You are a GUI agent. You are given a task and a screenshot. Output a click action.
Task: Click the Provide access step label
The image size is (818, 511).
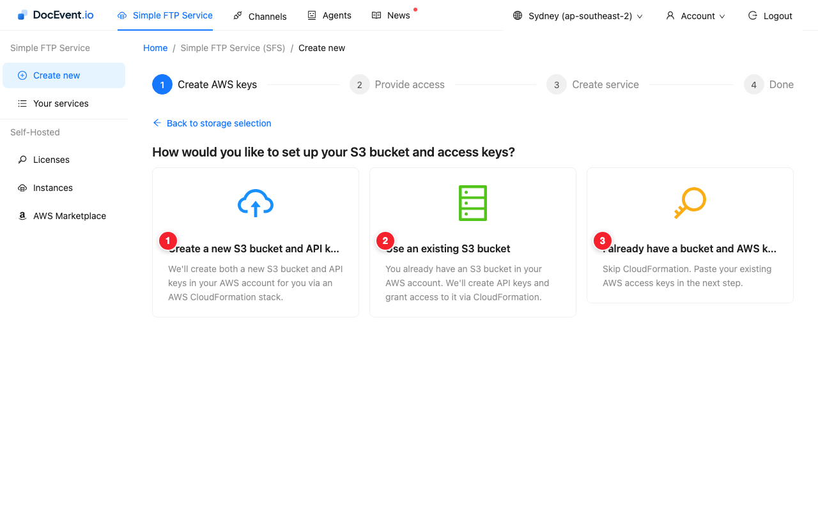click(x=410, y=84)
